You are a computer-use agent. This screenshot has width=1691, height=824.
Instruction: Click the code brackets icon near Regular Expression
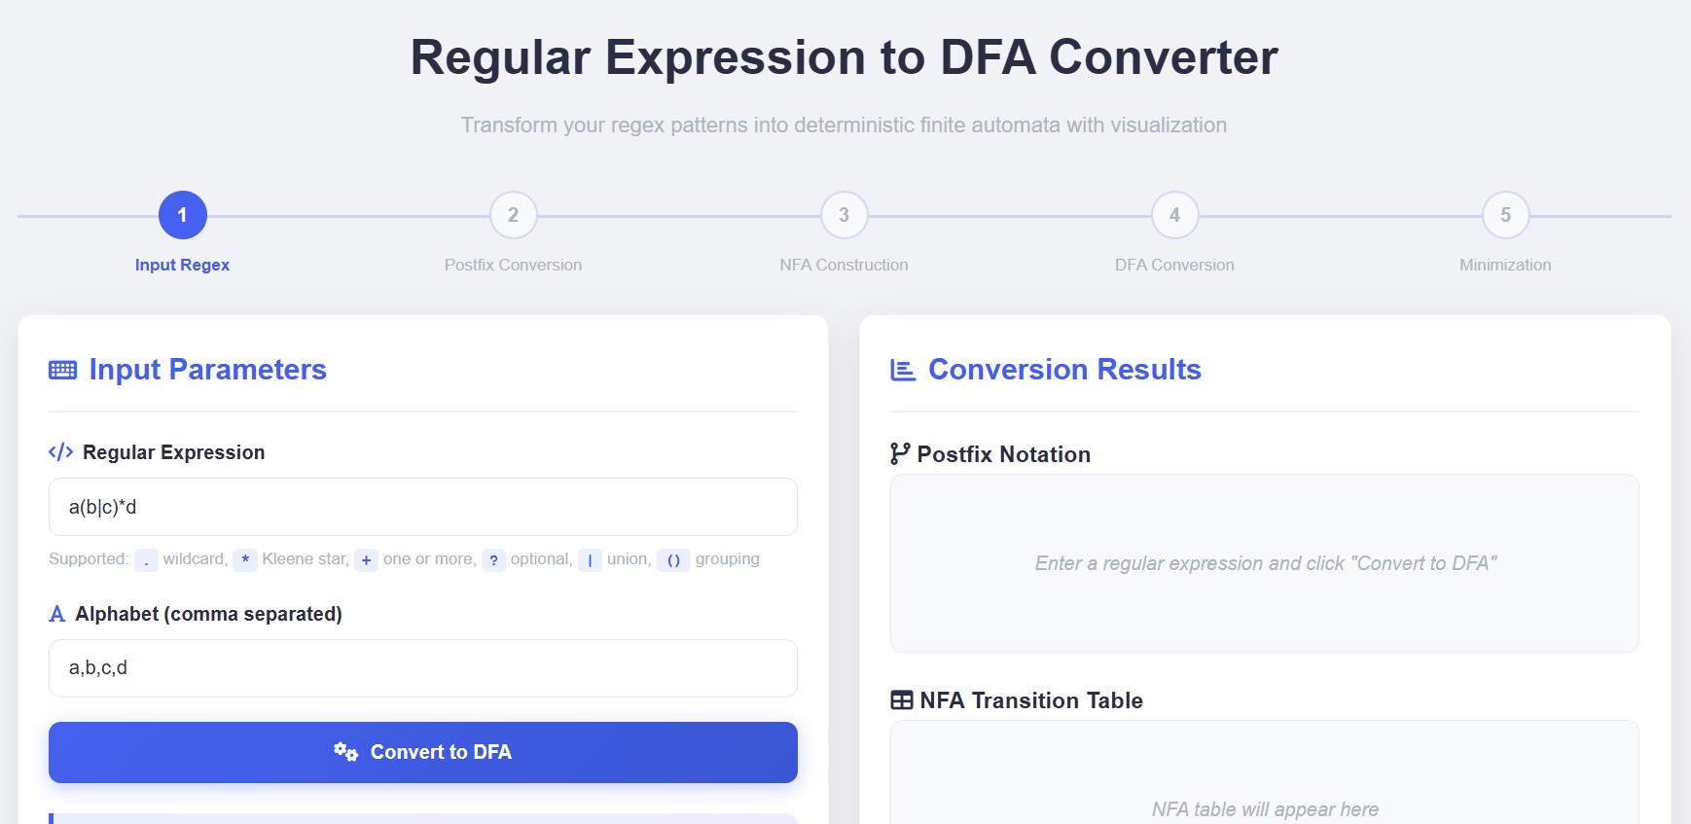click(x=60, y=452)
